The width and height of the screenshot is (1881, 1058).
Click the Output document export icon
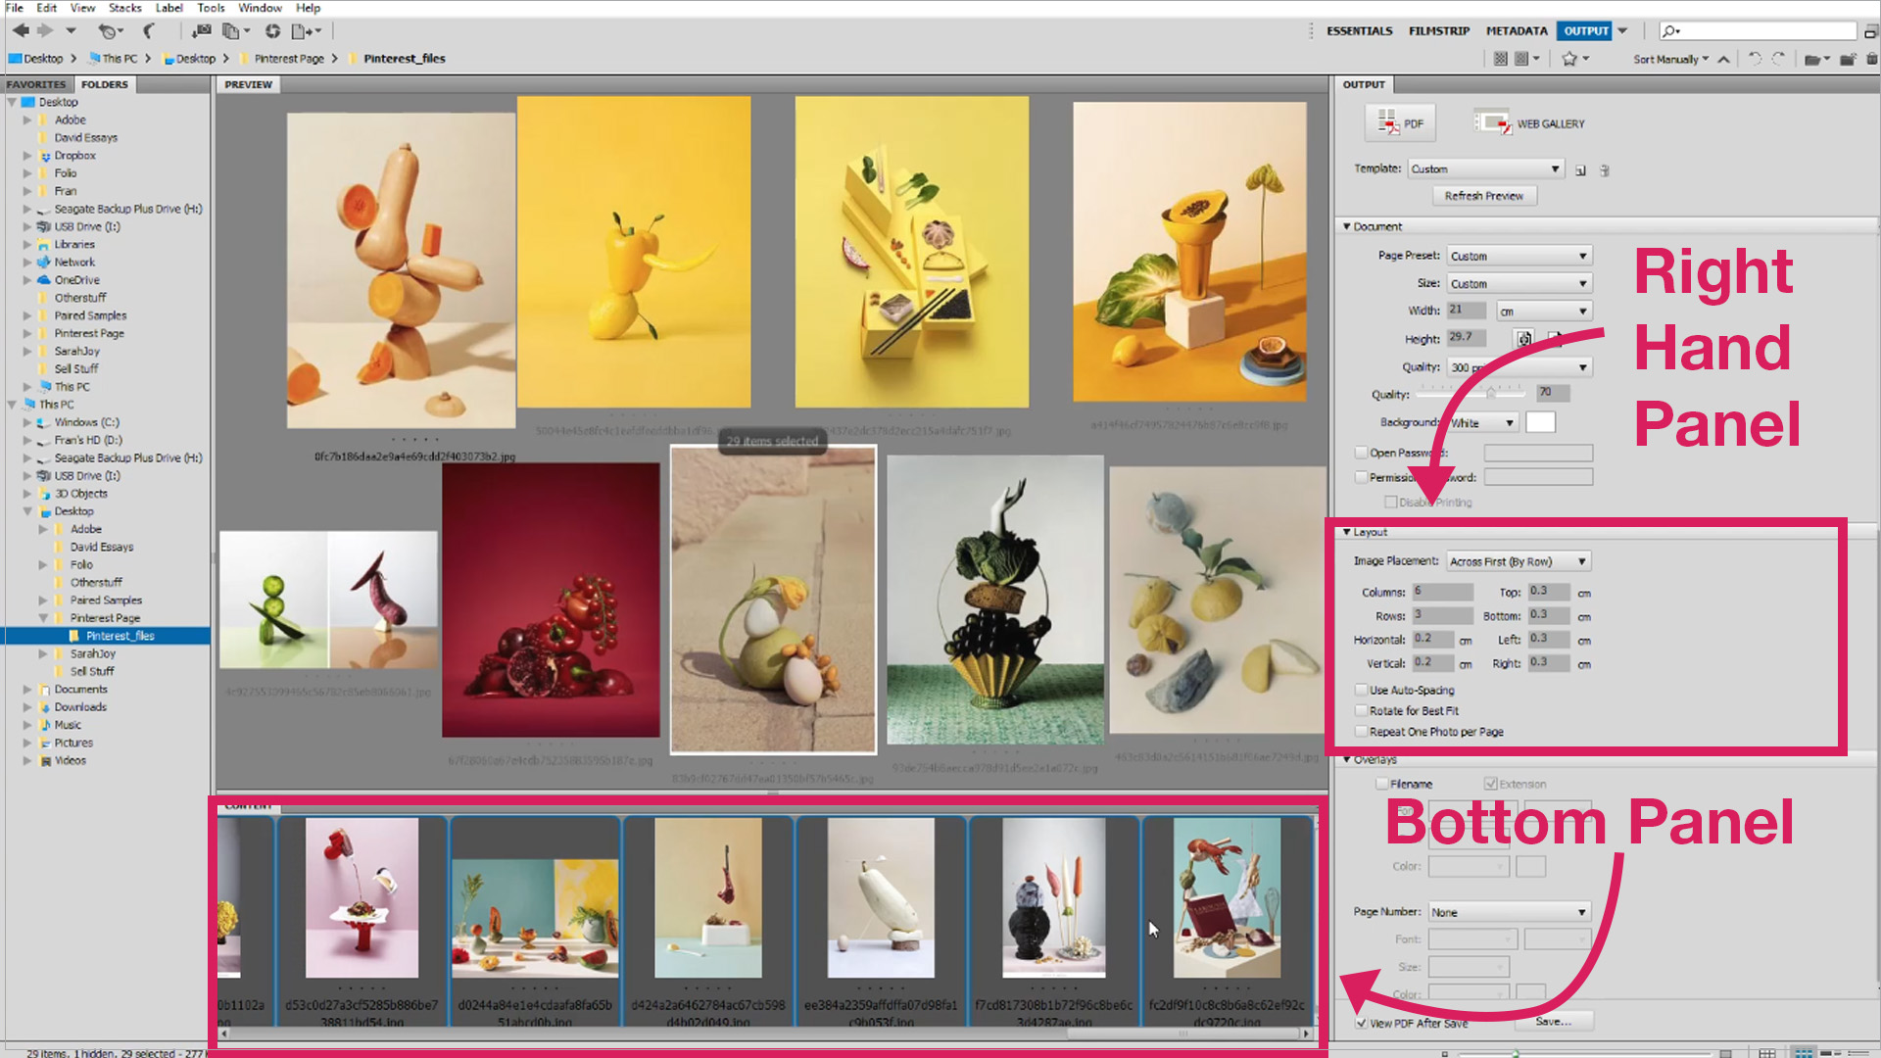click(x=305, y=31)
